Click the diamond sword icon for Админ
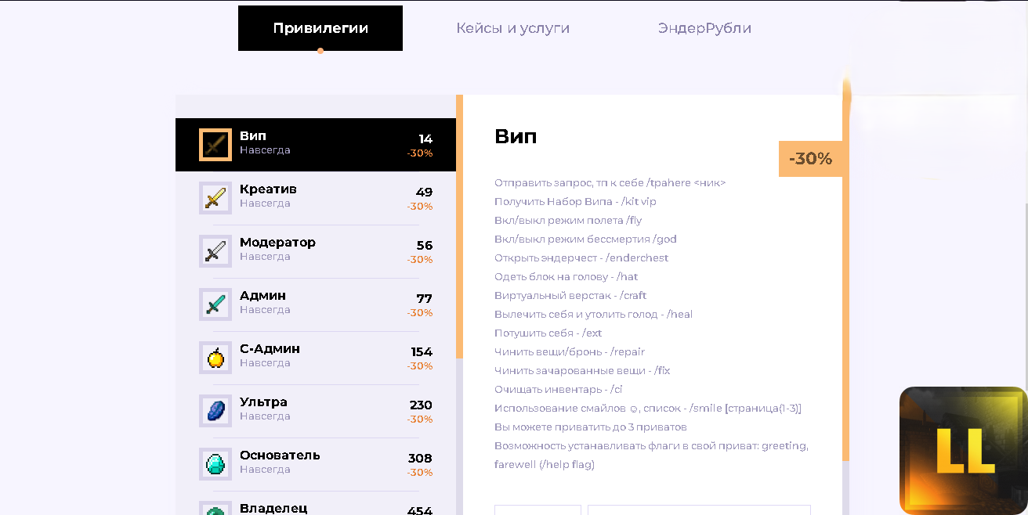Image resolution: width=1028 pixels, height=515 pixels. coord(215,304)
